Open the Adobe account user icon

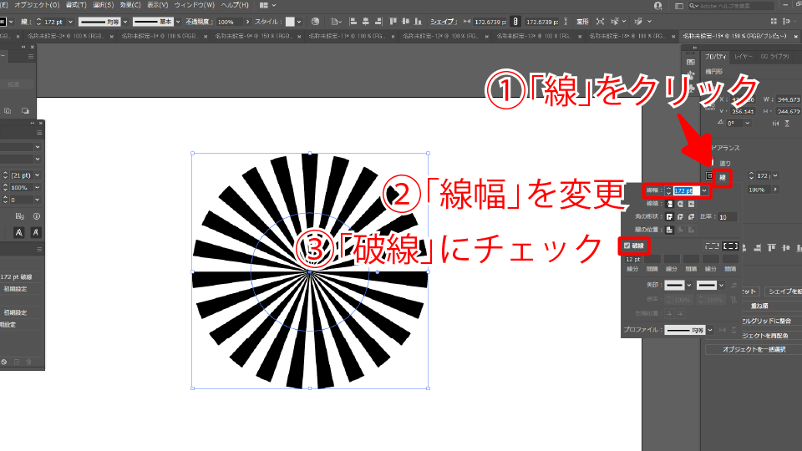[x=658, y=6]
